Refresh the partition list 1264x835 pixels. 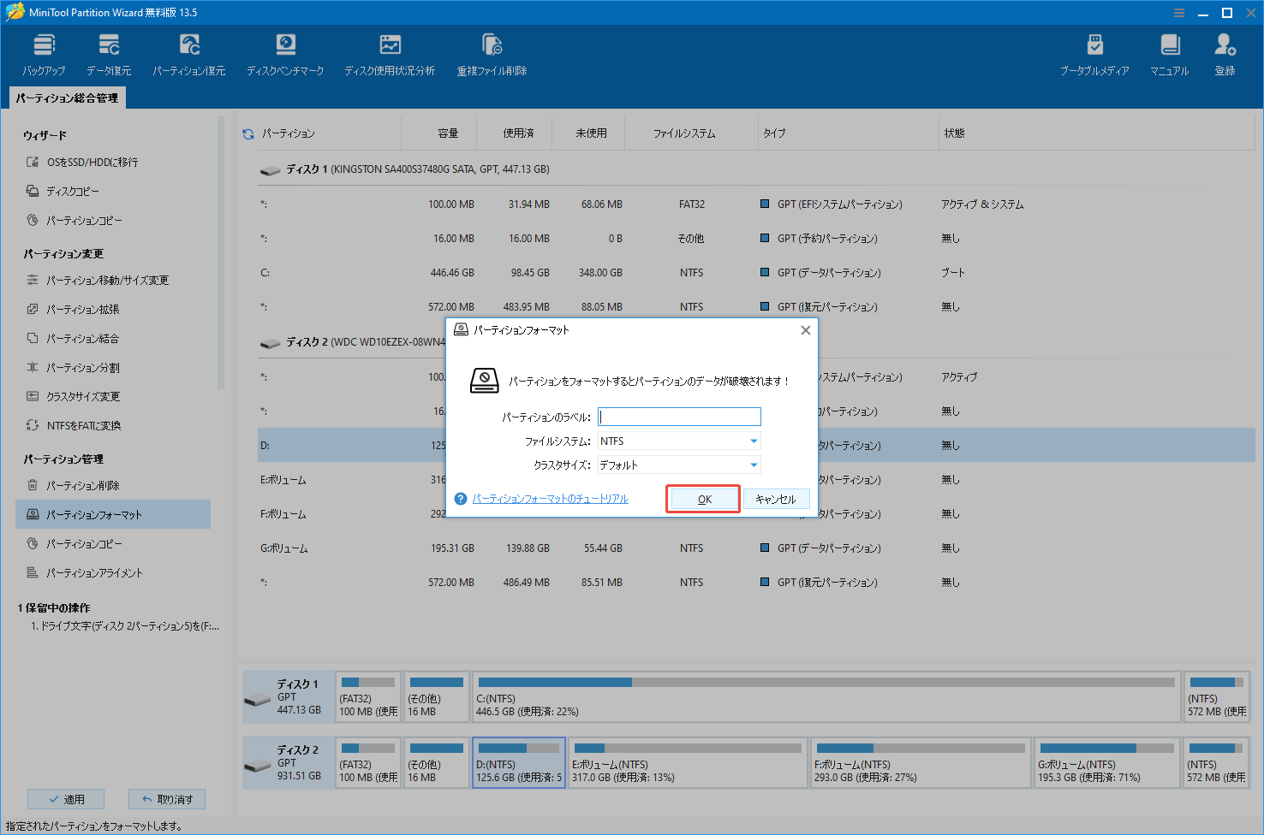pyautogui.click(x=247, y=133)
